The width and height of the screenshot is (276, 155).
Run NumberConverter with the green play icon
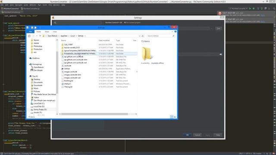tap(250, 9)
